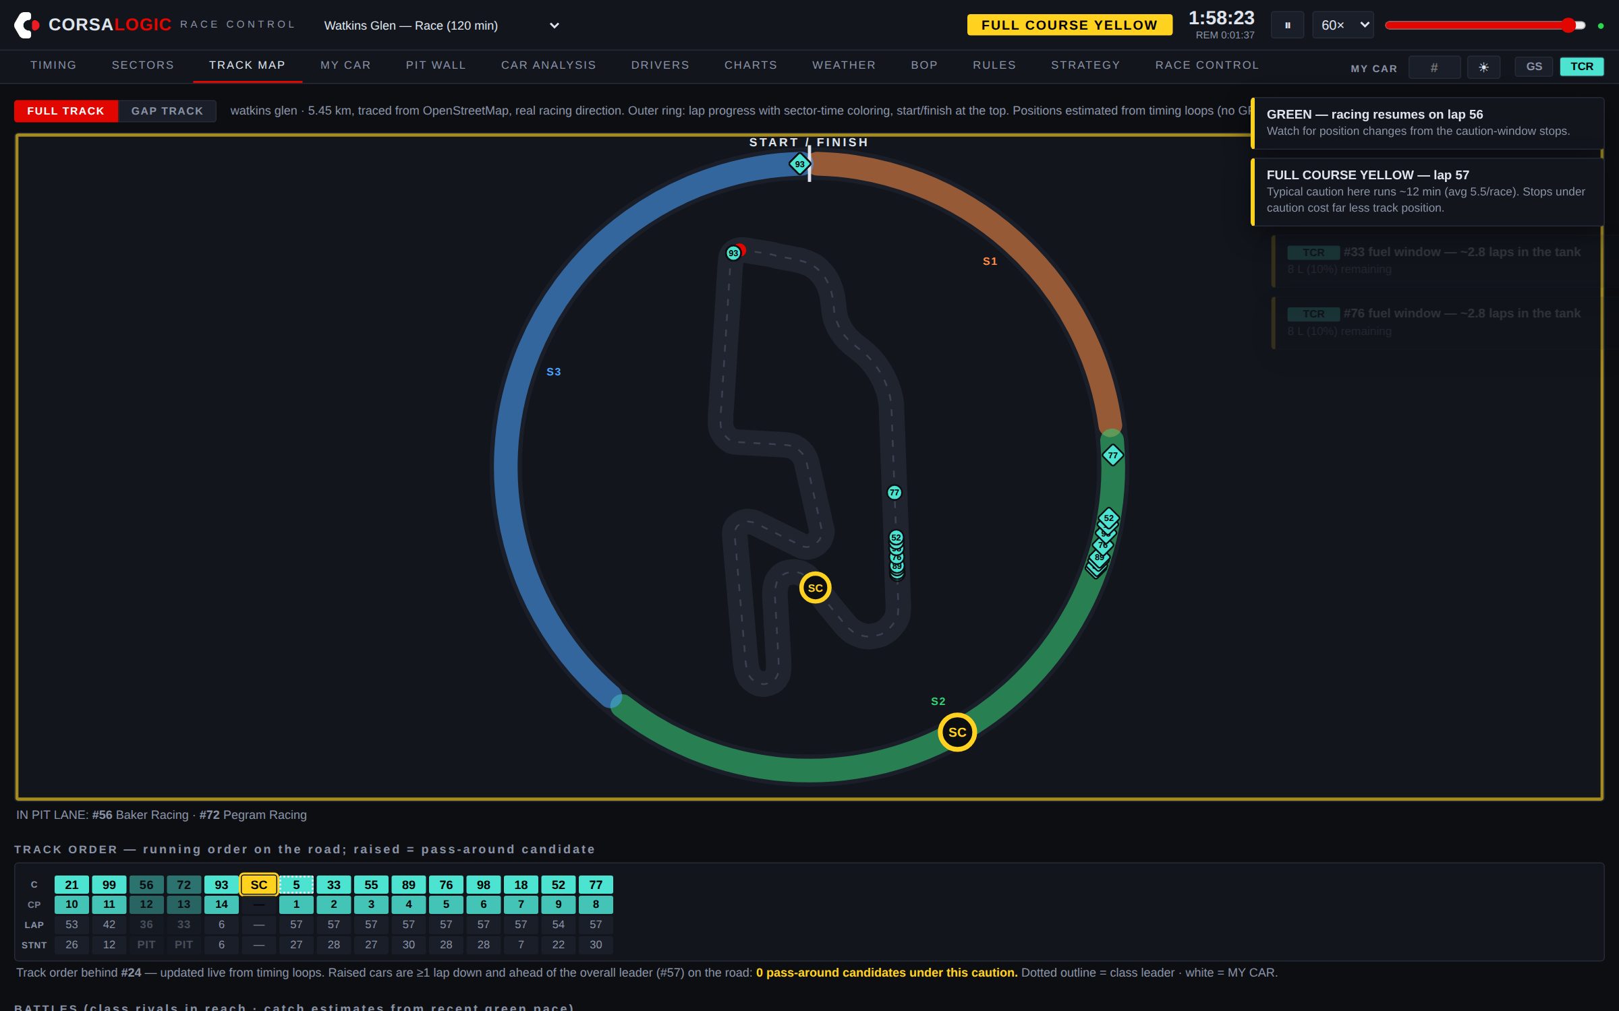Viewport: 1619px width, 1011px height.
Task: Click the REM 0:01:37 remaining time
Action: click(1225, 35)
